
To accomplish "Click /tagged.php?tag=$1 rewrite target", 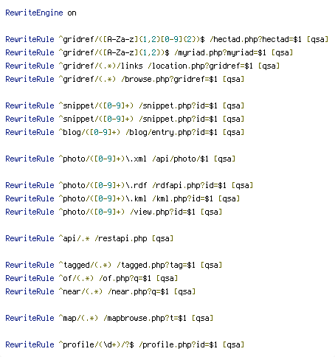I will pos(156,265).
